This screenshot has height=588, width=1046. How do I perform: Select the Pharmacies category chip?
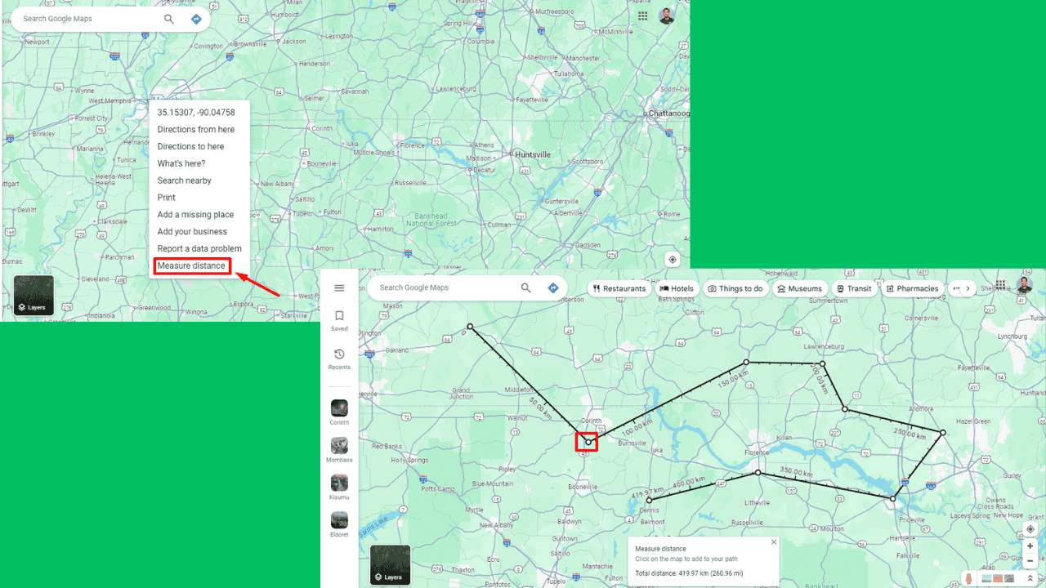(x=912, y=288)
